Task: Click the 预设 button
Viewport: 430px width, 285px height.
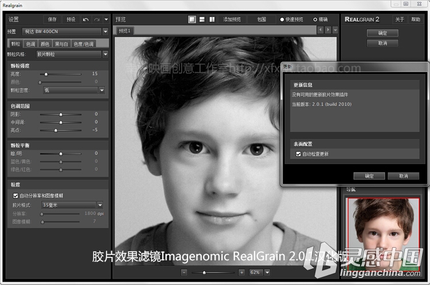Action: point(71,19)
